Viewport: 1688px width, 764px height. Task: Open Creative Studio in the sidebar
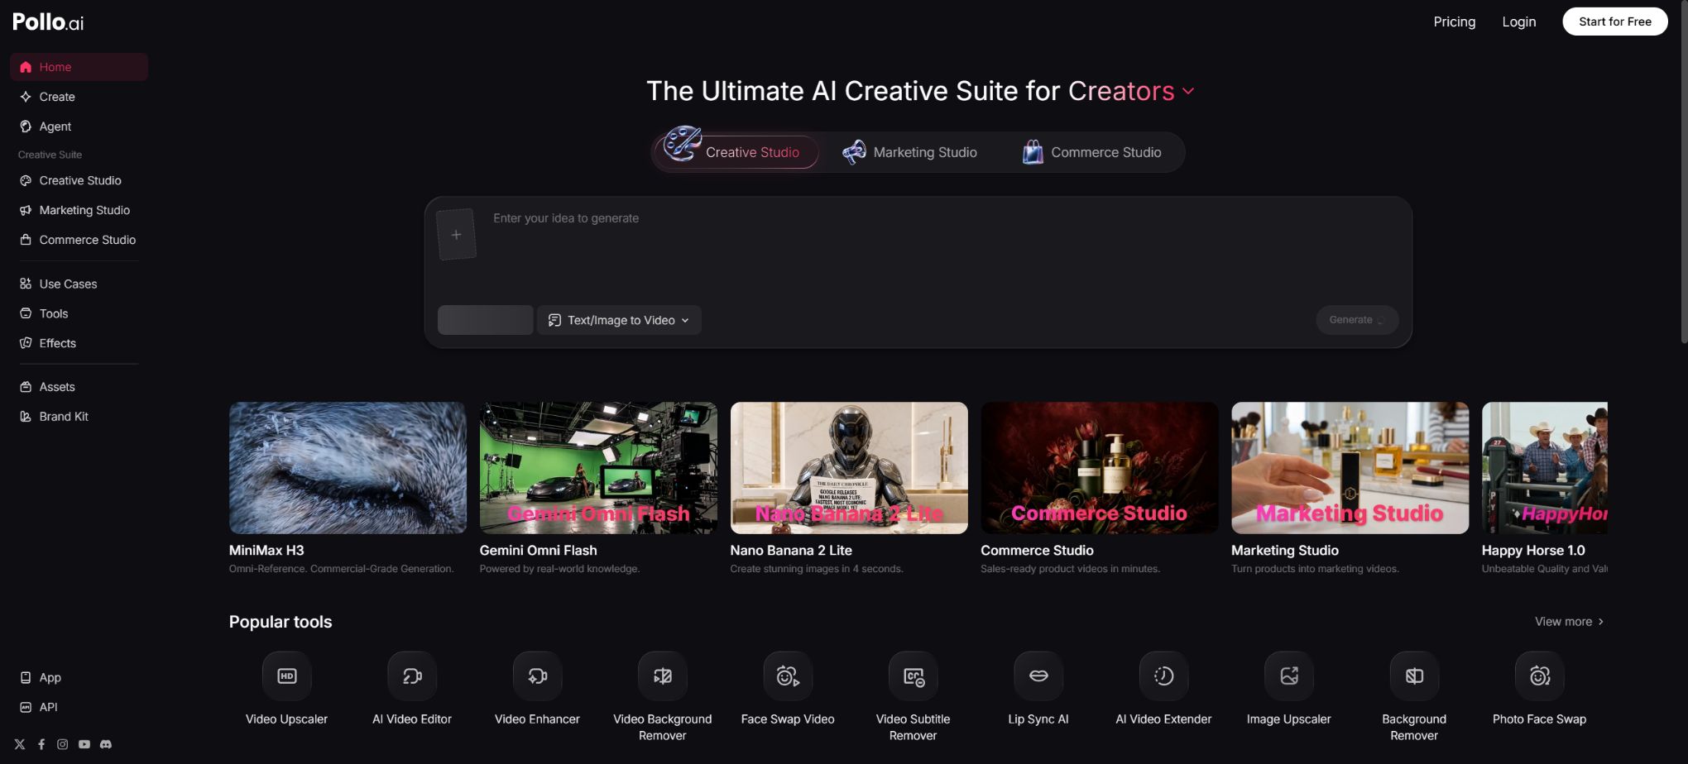point(79,180)
